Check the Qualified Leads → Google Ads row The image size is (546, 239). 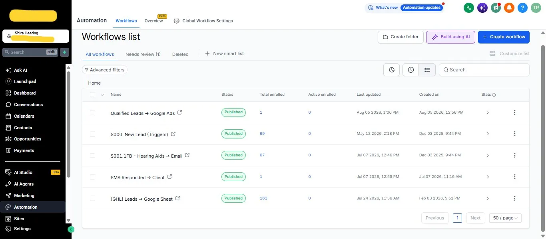[93, 113]
